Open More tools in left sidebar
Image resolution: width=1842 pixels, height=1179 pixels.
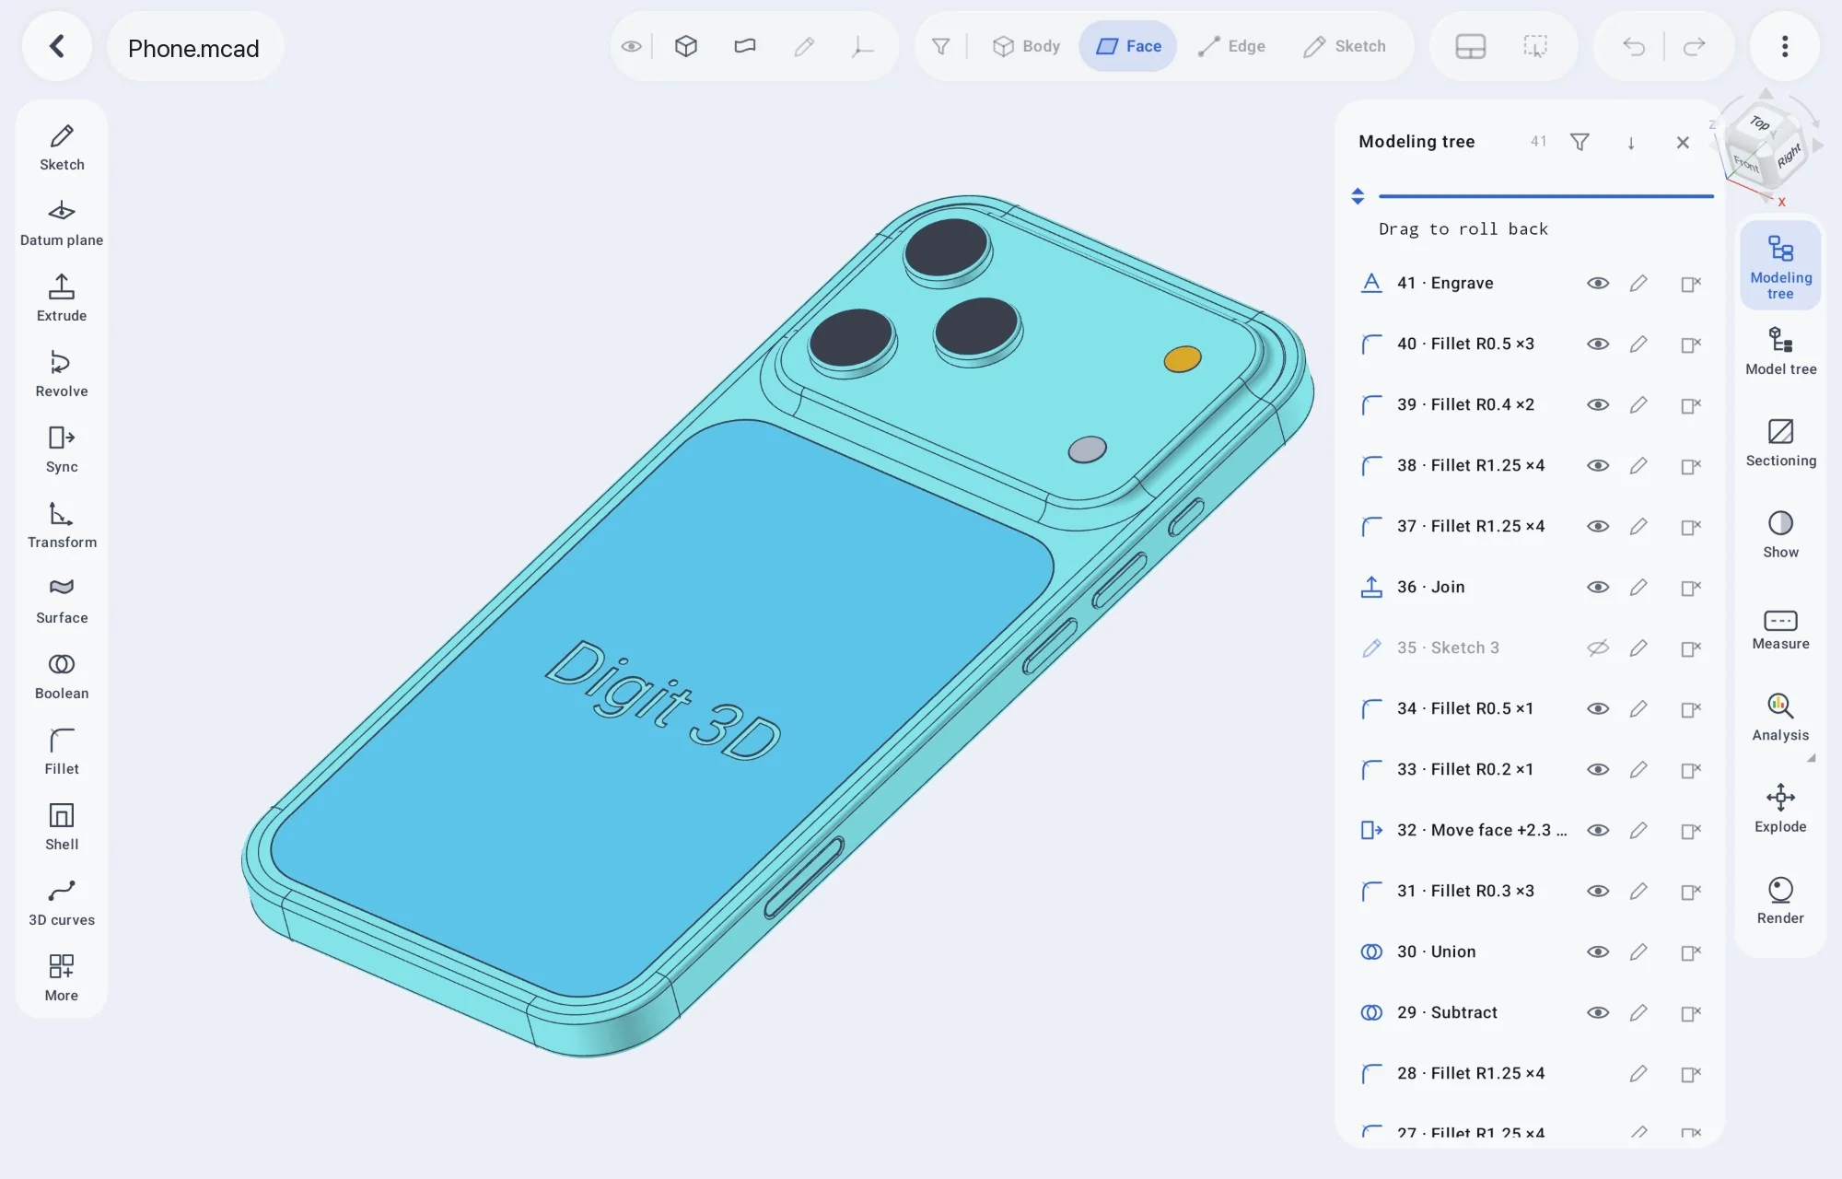pos(62,978)
